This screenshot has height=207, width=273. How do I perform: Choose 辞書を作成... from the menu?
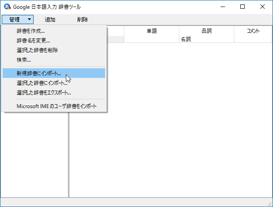(x=54, y=31)
